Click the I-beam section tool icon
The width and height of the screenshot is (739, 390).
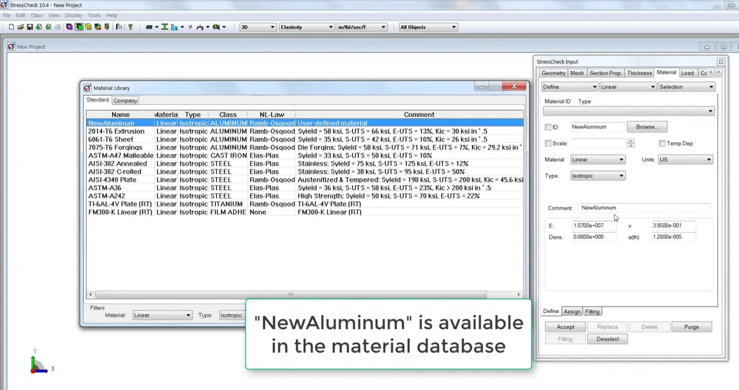[x=164, y=27]
